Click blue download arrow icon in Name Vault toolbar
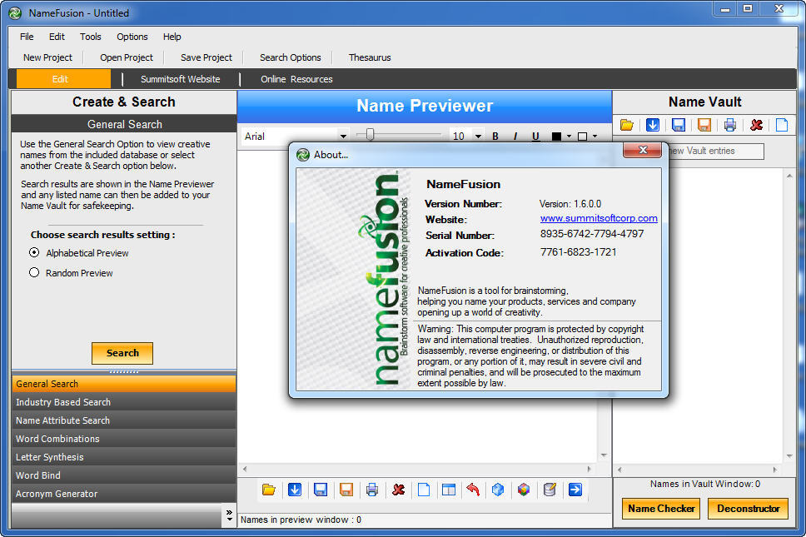Image resolution: width=806 pixels, height=537 pixels. pos(652,125)
